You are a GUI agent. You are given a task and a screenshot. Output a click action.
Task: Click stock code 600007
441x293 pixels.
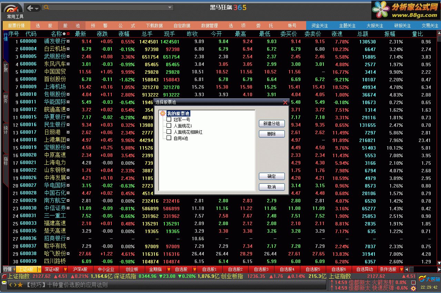28,72
